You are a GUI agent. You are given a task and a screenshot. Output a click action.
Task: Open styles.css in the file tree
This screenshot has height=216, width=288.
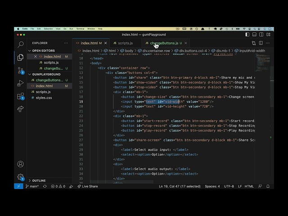tap(49, 98)
